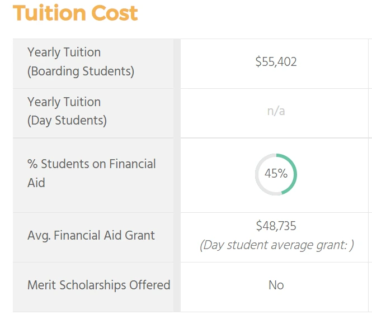Click the "No" merit scholarships value
Screen dimensions: 372x315
click(x=276, y=285)
